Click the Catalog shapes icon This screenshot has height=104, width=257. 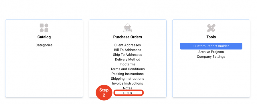pos(44,28)
